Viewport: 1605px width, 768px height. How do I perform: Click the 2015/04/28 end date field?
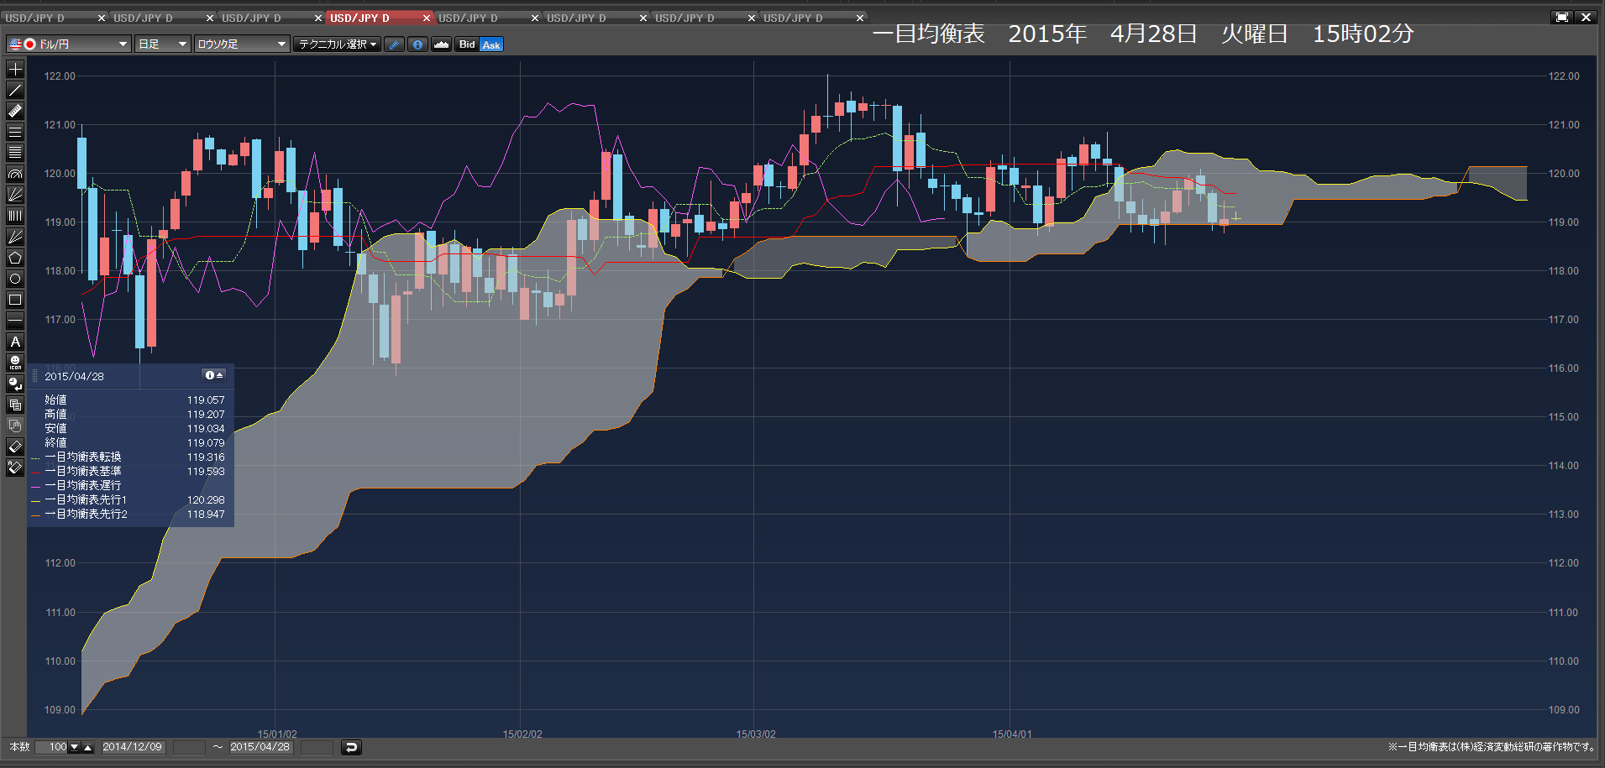[x=260, y=747]
